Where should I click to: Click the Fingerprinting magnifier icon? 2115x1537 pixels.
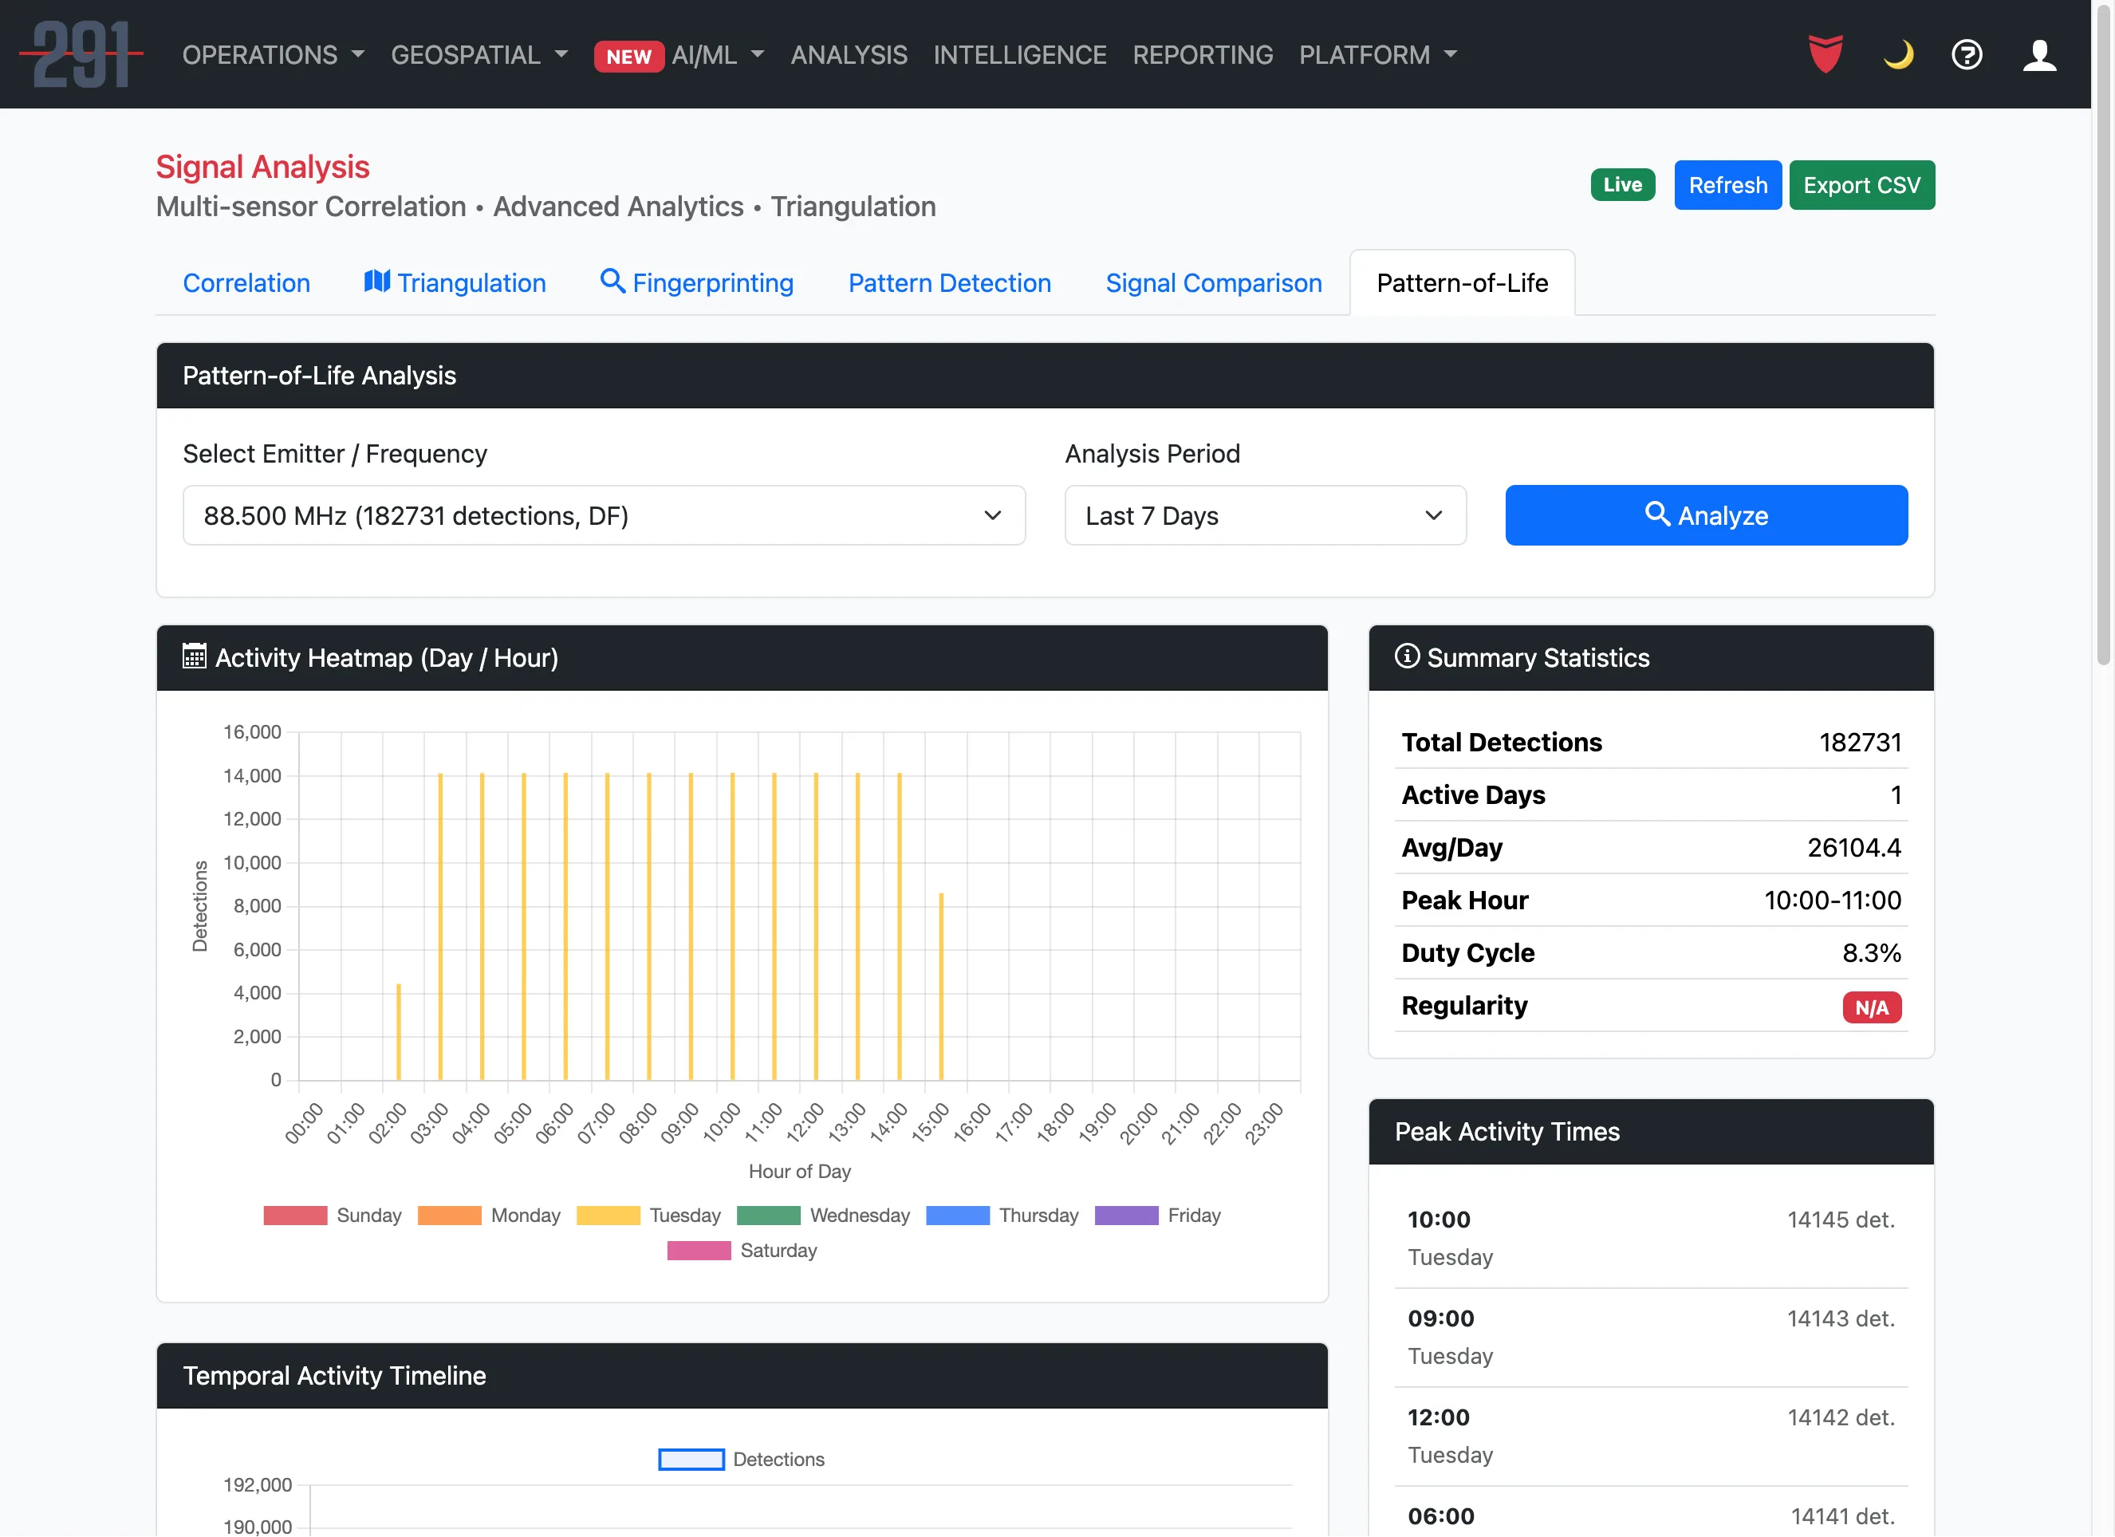coord(613,281)
